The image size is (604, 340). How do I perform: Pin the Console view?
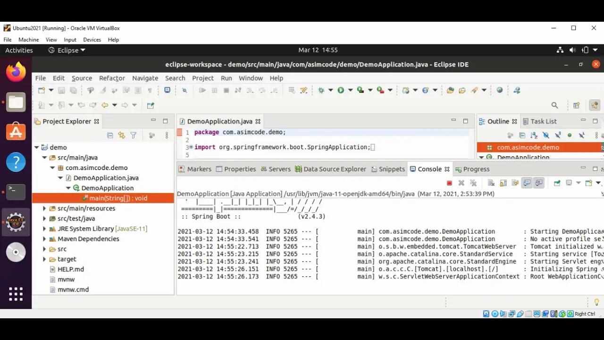(557, 183)
